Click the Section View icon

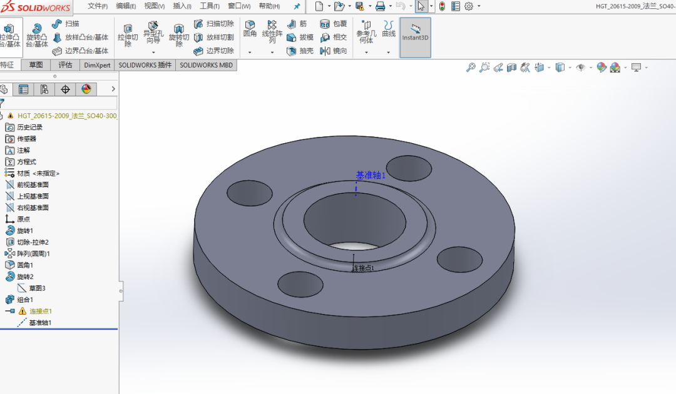511,68
